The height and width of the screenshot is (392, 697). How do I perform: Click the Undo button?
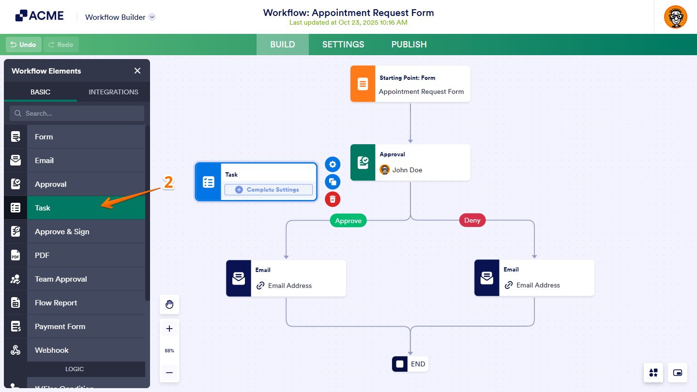[24, 45]
